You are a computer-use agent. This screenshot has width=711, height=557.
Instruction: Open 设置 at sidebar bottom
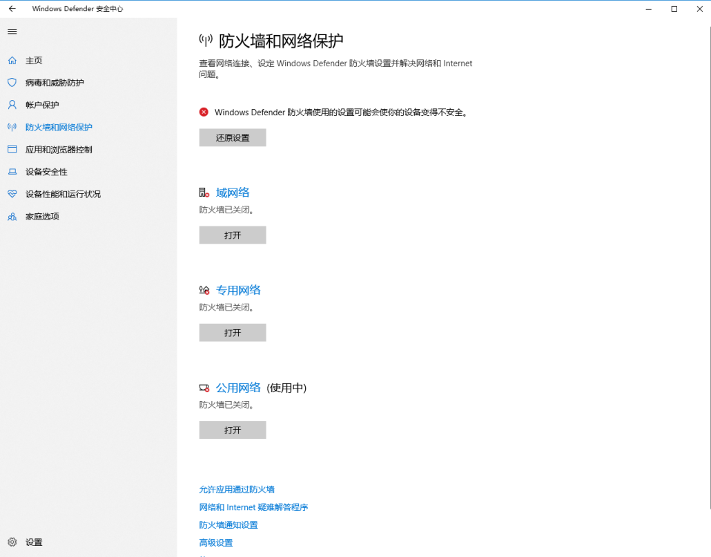[34, 542]
